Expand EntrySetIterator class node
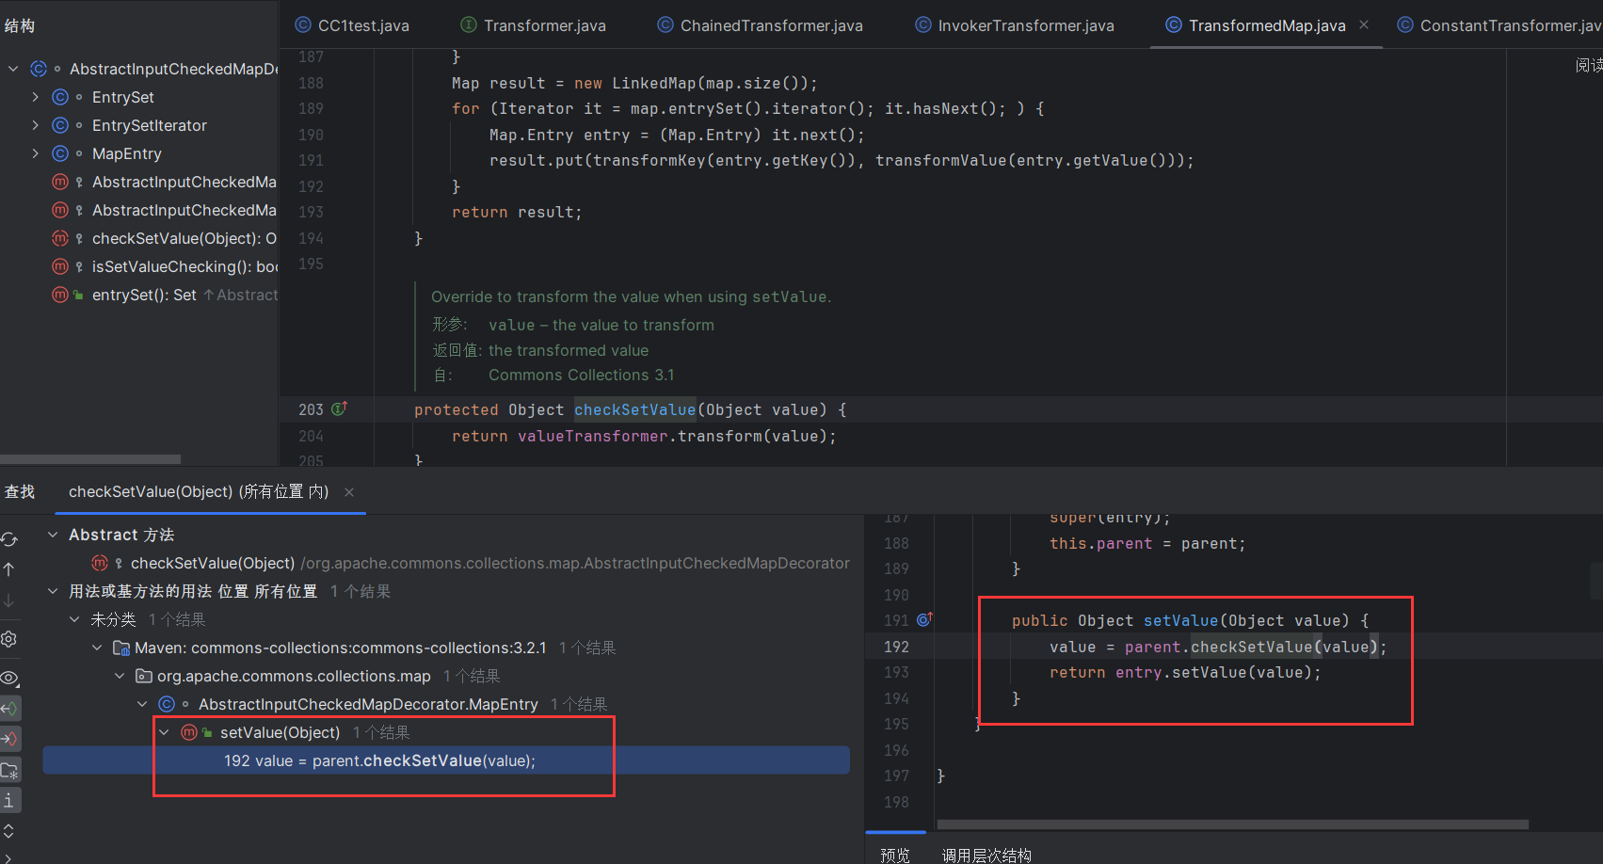Screen dimensions: 1603x864 click(36, 125)
